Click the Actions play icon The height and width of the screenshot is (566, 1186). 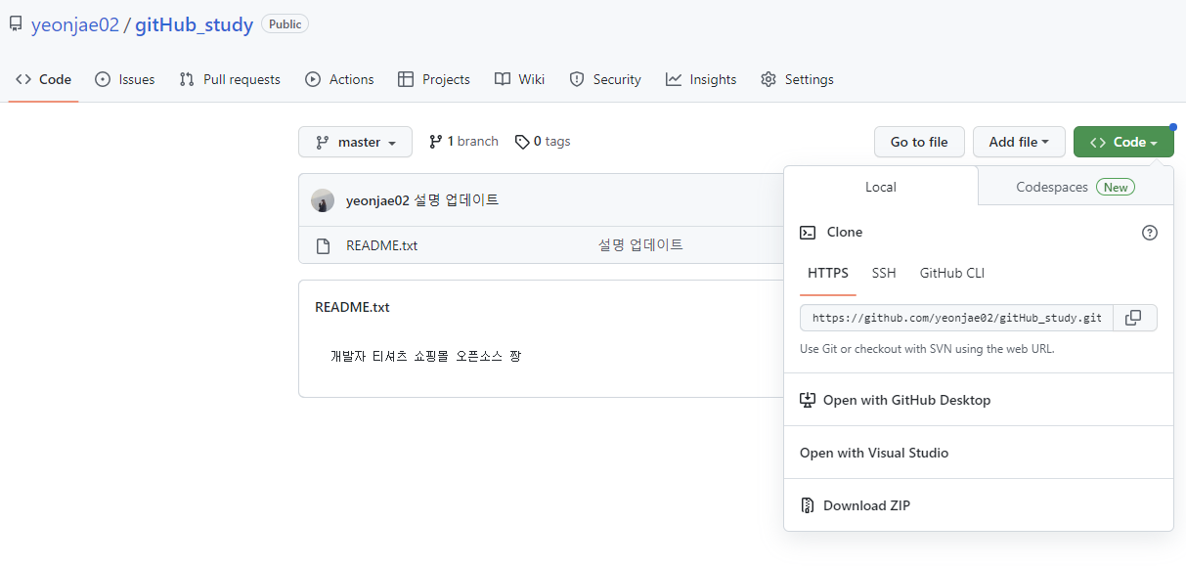[x=313, y=79]
